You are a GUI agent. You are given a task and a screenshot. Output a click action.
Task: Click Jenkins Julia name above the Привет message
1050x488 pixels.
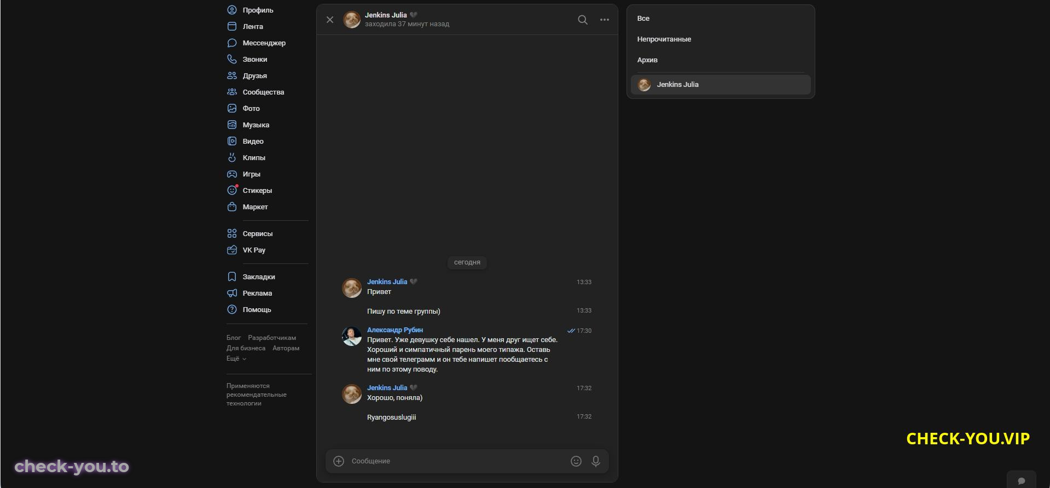pos(387,282)
